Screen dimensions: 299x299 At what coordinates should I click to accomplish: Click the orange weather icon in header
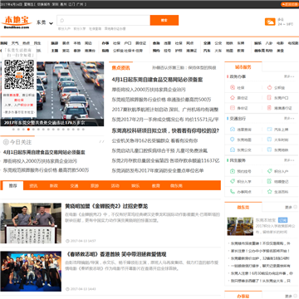(270, 22)
